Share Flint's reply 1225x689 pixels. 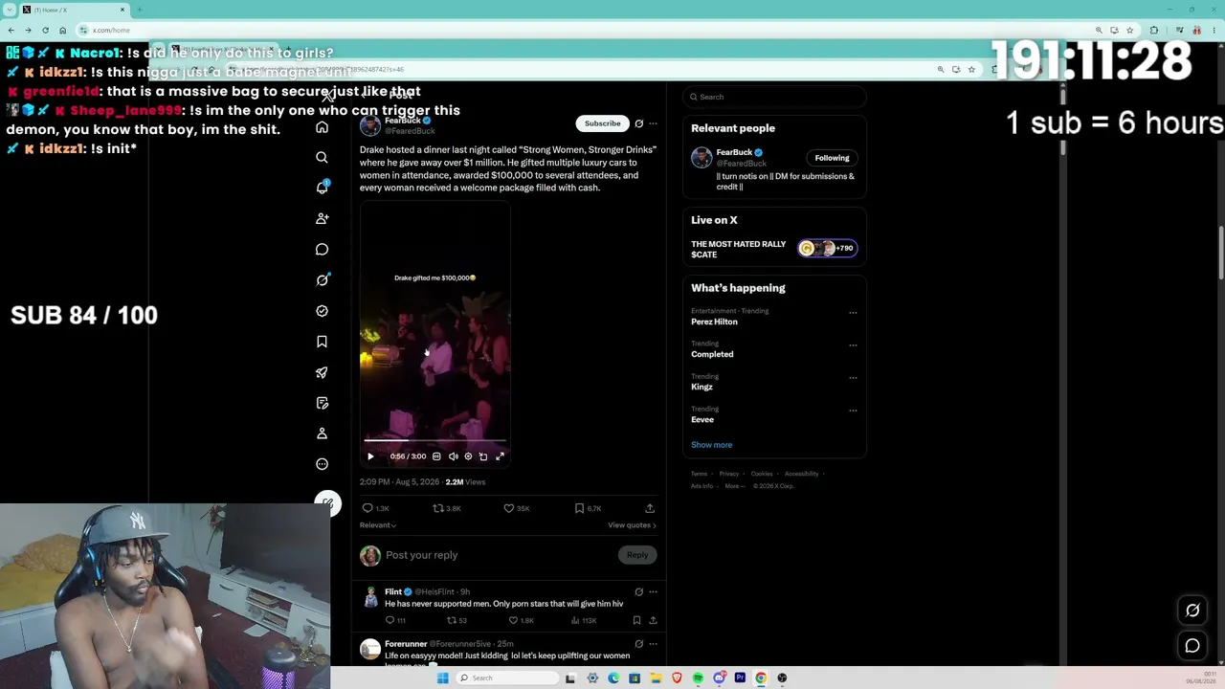653,620
